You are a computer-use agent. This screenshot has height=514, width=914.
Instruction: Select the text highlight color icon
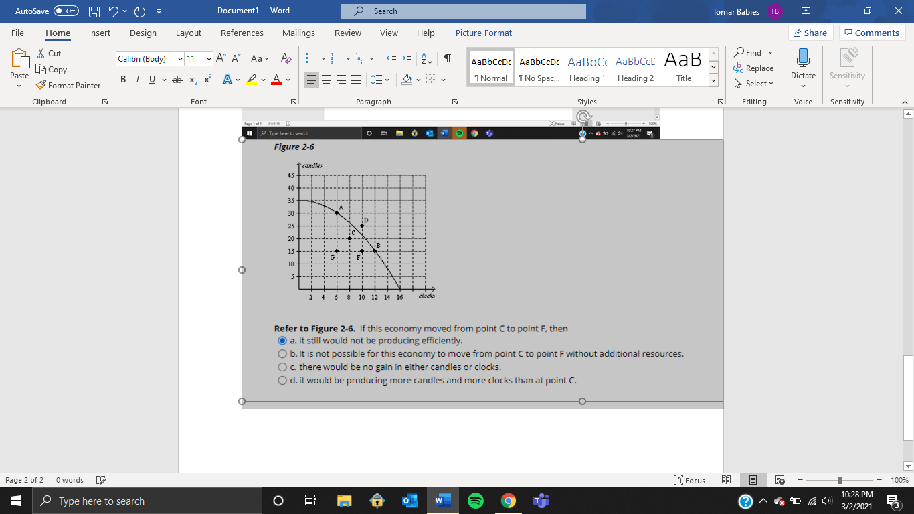(x=251, y=79)
